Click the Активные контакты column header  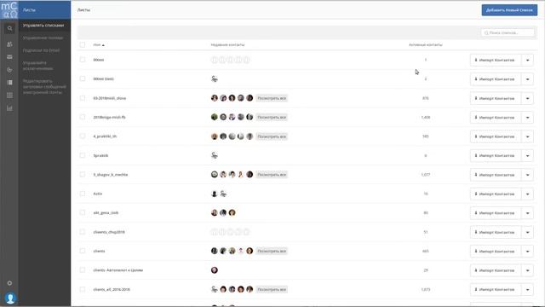point(426,45)
